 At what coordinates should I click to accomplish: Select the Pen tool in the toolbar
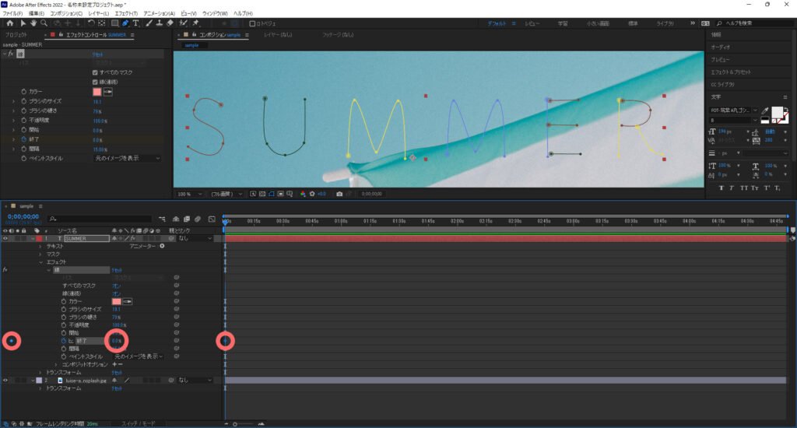[x=125, y=23]
